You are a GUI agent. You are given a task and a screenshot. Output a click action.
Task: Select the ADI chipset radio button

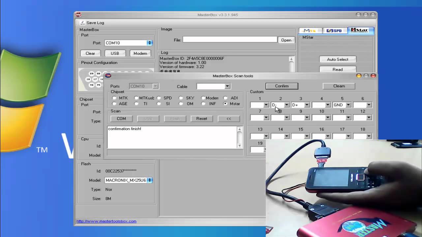225,98
